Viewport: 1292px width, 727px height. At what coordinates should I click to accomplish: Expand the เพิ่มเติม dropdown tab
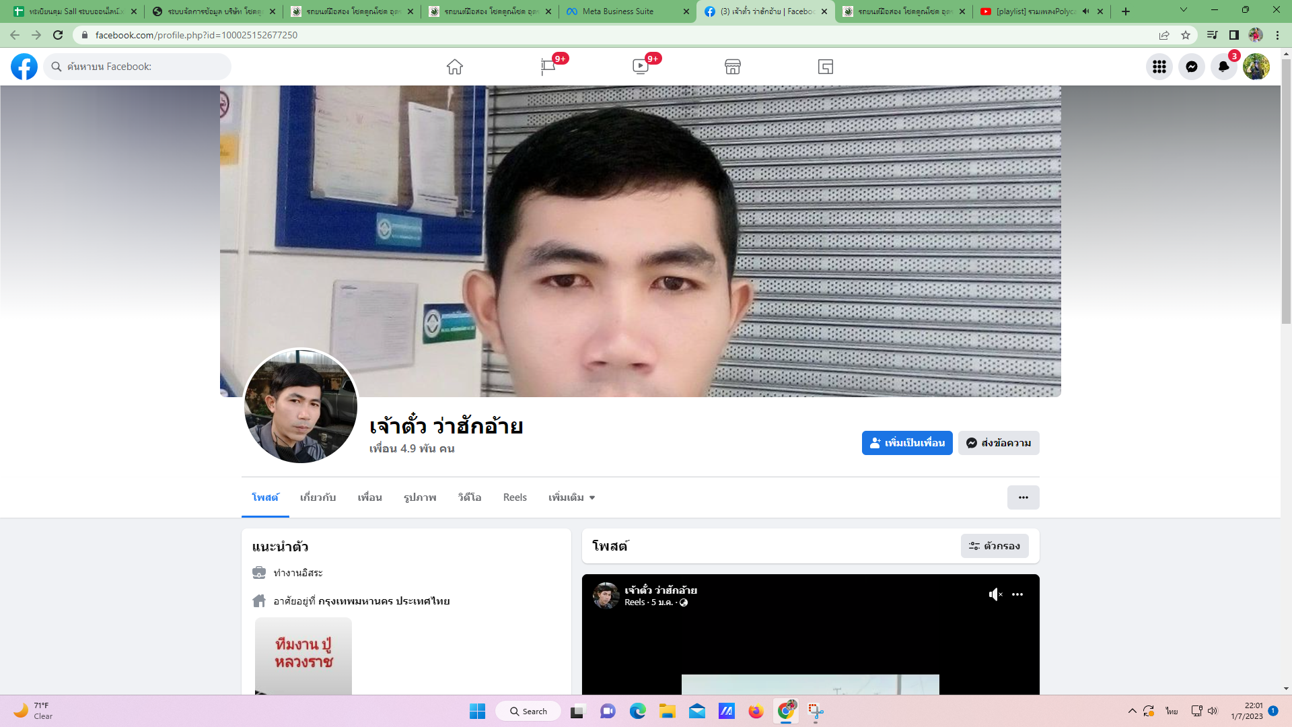[x=571, y=497]
